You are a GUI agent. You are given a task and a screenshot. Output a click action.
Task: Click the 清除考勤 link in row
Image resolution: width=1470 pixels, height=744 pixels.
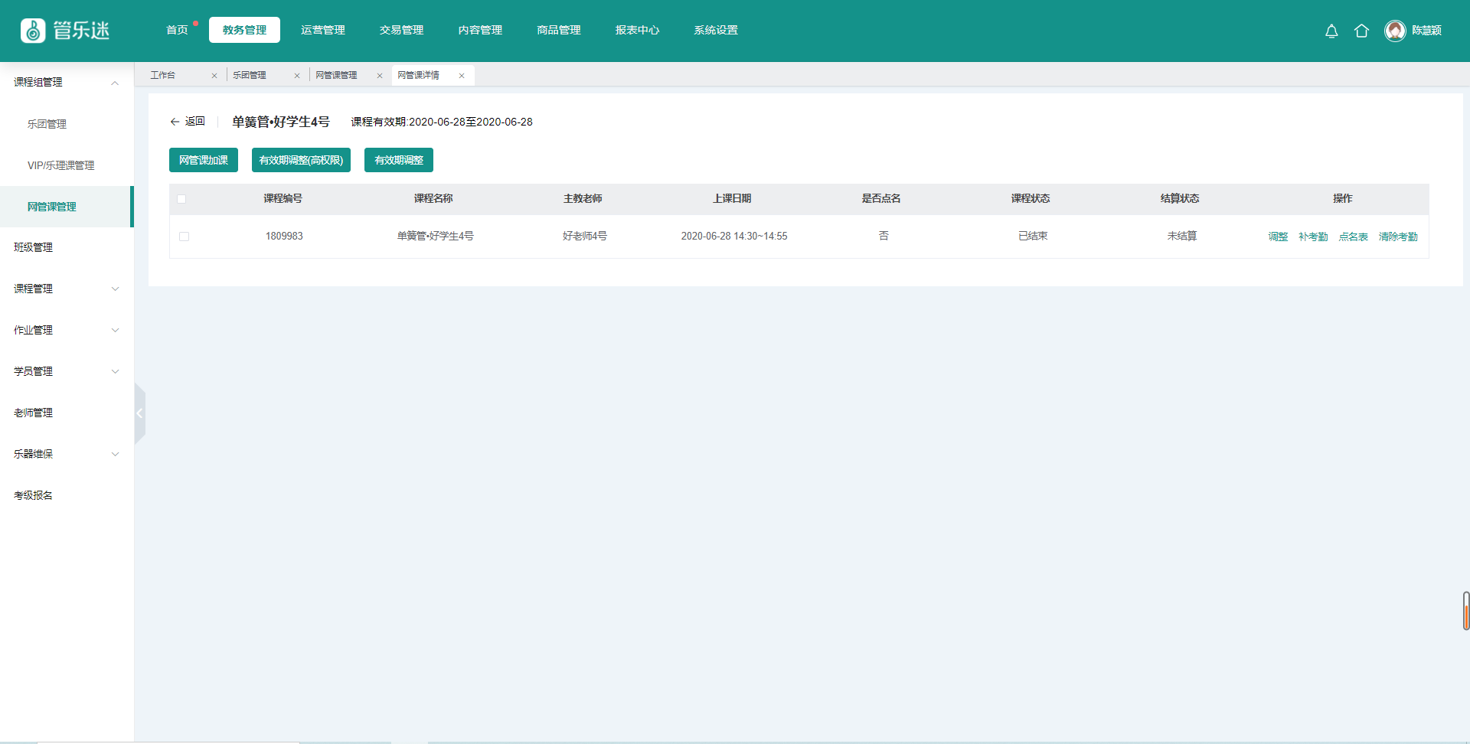click(x=1397, y=237)
